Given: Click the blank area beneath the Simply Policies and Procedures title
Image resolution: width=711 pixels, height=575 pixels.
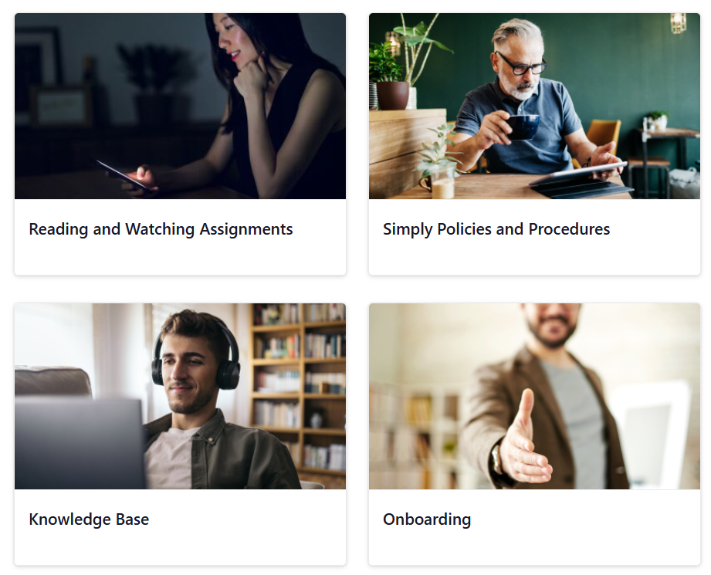Looking at the screenshot, I should pos(534,258).
